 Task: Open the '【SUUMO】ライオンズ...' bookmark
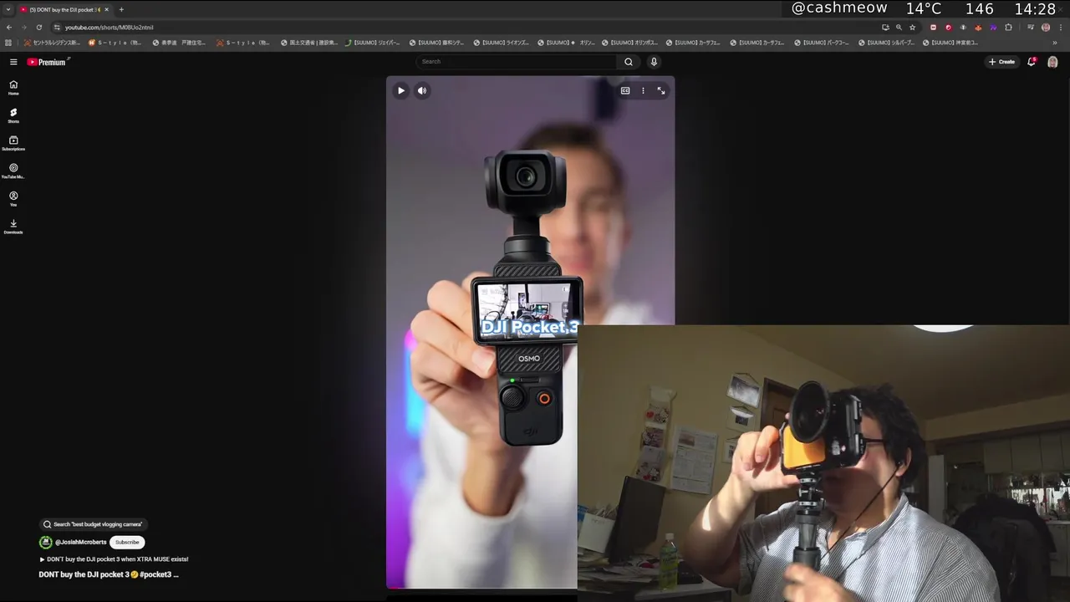(502, 43)
